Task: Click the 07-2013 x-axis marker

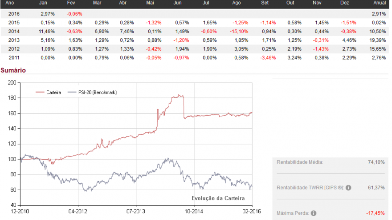Action: [x=136, y=212]
